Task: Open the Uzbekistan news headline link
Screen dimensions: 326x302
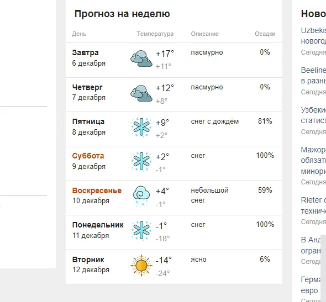Action: pyautogui.click(x=313, y=36)
